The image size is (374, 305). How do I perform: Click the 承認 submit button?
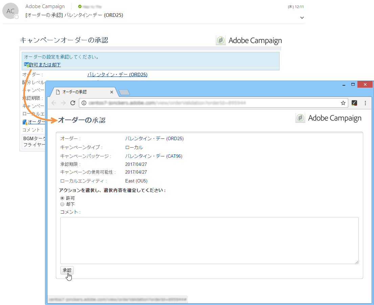pos(67,270)
